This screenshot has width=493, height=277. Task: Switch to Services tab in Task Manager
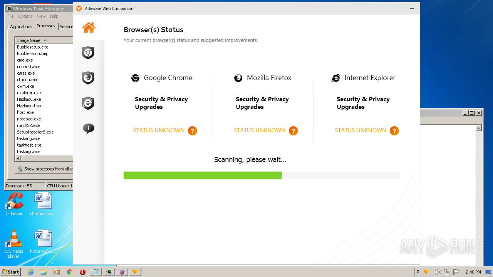tap(66, 27)
